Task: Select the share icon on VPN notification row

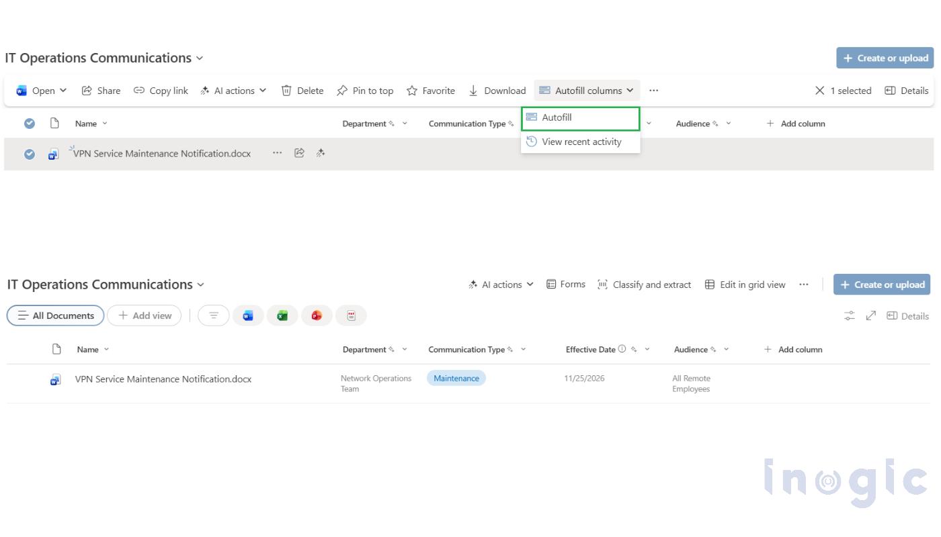Action: 299,153
